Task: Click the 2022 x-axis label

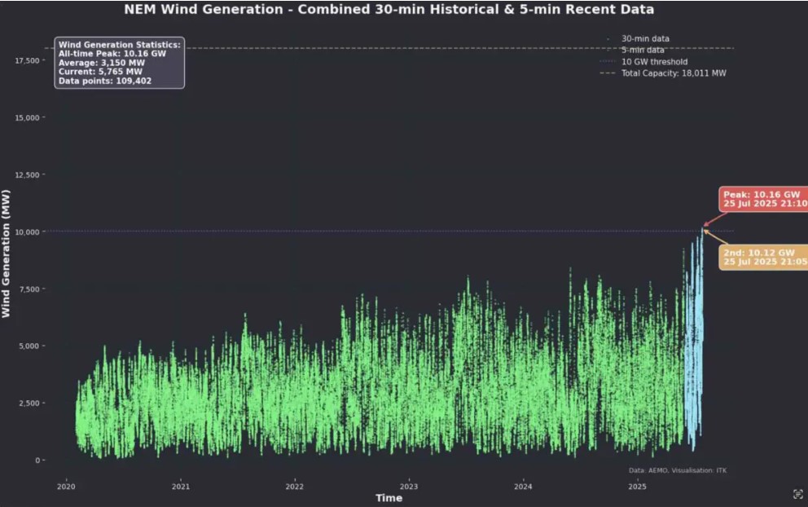Action: [295, 487]
